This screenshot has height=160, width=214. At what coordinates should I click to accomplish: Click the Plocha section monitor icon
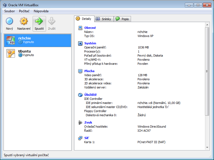pyautogui.click(x=80, y=71)
